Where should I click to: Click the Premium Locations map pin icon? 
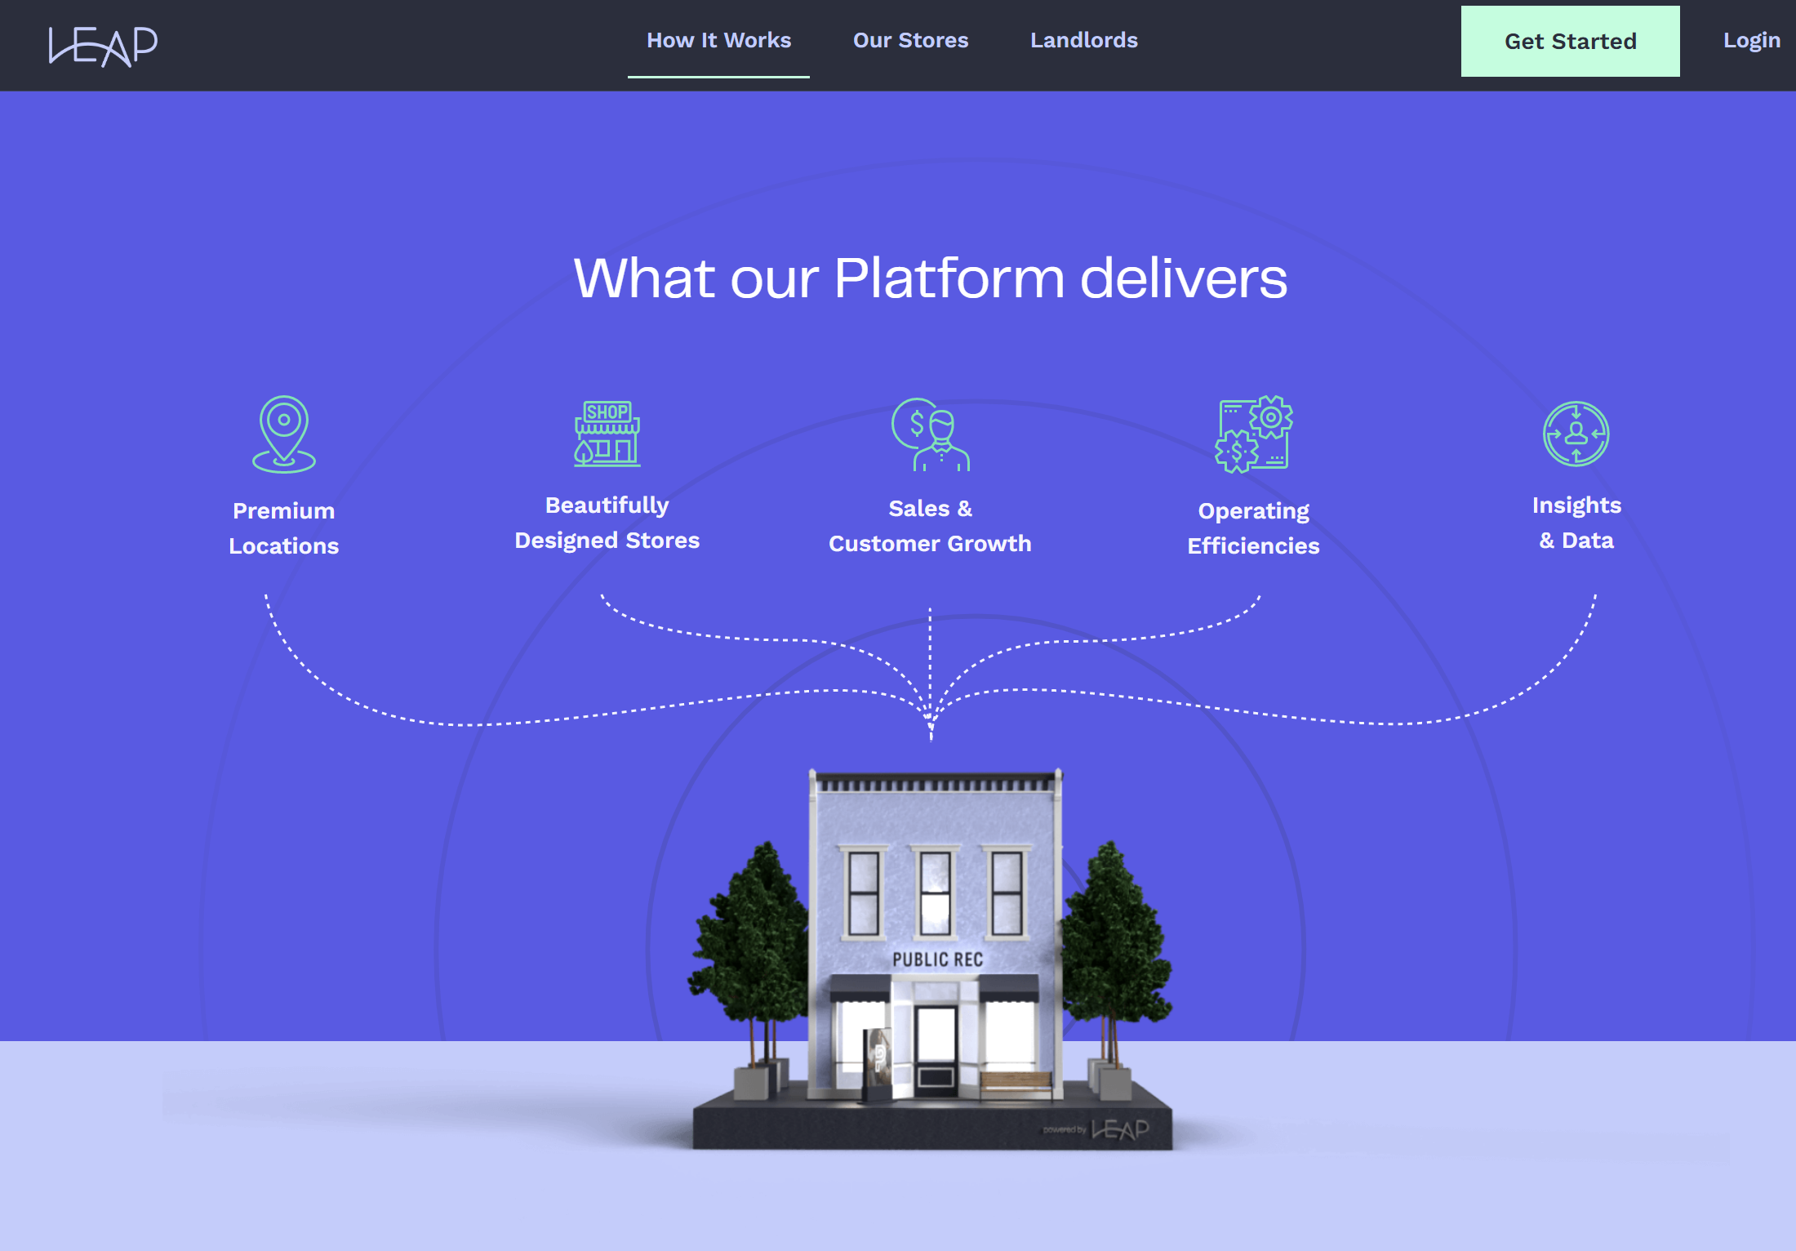(x=283, y=434)
